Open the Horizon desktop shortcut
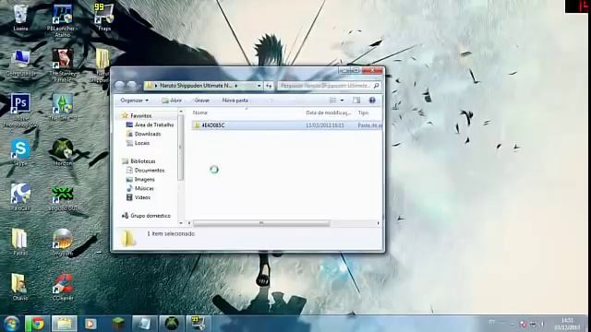The width and height of the screenshot is (591, 332). click(x=63, y=152)
